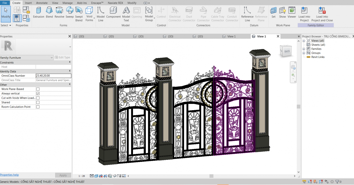The width and height of the screenshot is (354, 185).
Task: Expand the Families tree node
Action: pyautogui.click(x=304, y=49)
